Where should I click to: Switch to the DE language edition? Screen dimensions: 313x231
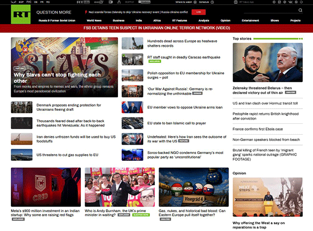(x=35, y=2)
